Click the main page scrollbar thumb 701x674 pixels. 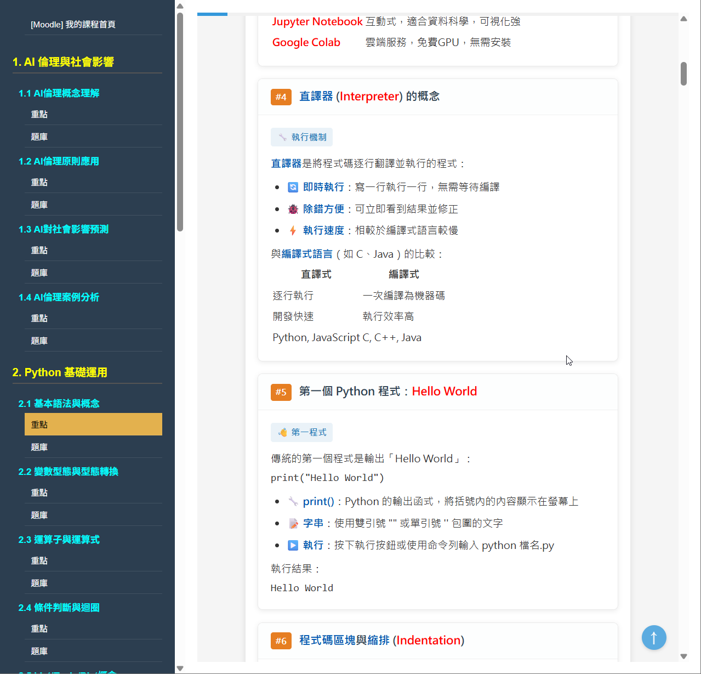point(683,73)
